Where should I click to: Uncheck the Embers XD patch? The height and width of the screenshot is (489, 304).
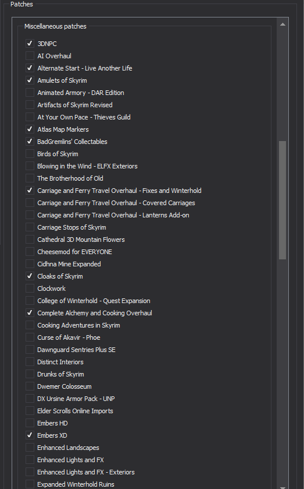click(x=30, y=435)
